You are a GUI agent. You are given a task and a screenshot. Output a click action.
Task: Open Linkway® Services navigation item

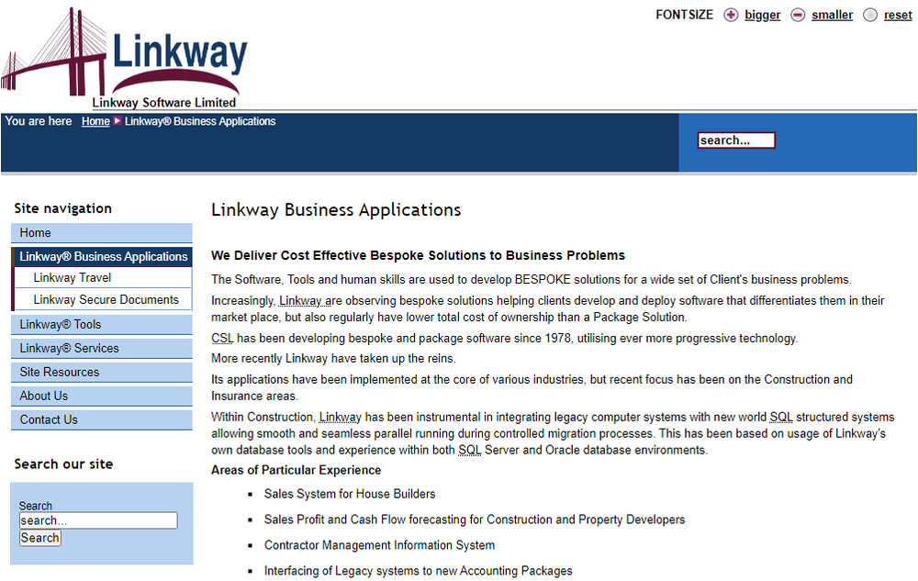101,349
